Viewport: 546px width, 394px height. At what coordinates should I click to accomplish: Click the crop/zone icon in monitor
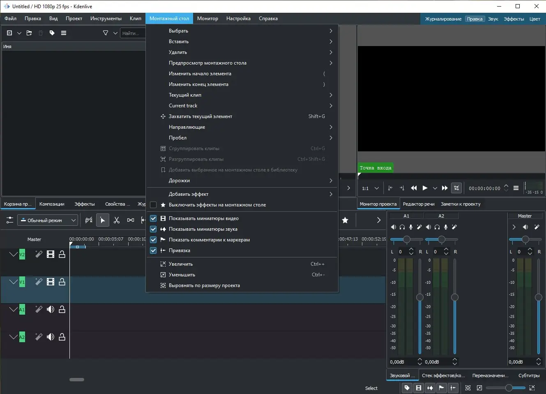click(x=456, y=188)
